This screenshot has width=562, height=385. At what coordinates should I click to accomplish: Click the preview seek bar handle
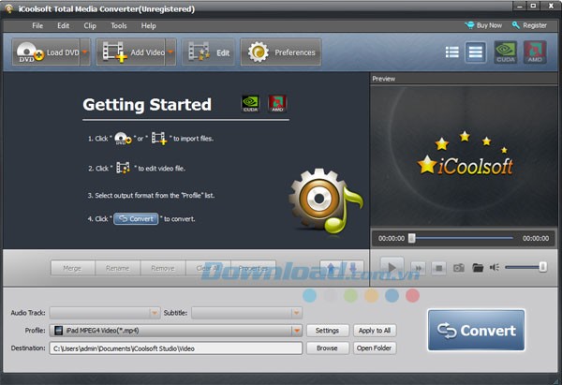point(412,238)
